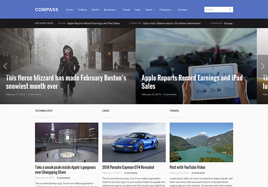
Task: Open the Cars section heading
Action: pos(105,111)
